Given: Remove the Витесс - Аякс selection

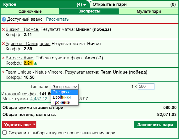Looking at the screenshot, I should [x=3, y=58].
